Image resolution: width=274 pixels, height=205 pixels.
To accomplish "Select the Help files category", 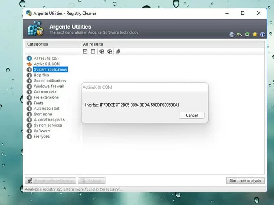I will [41, 75].
